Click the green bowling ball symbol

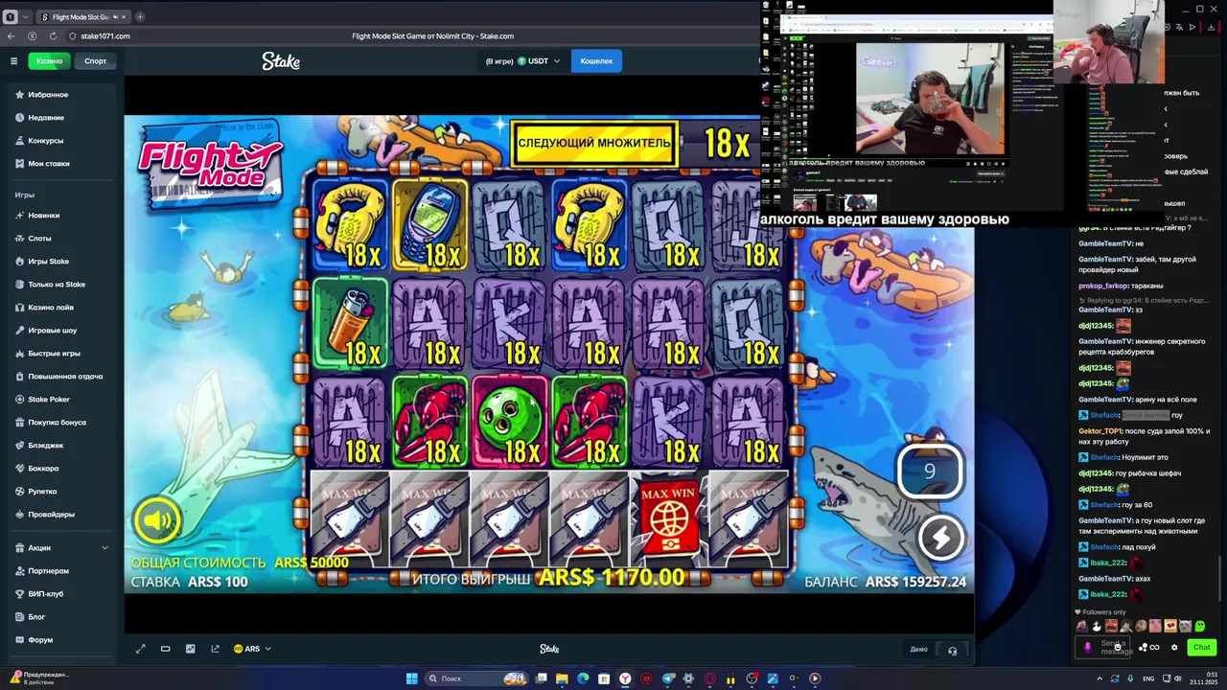click(x=509, y=420)
